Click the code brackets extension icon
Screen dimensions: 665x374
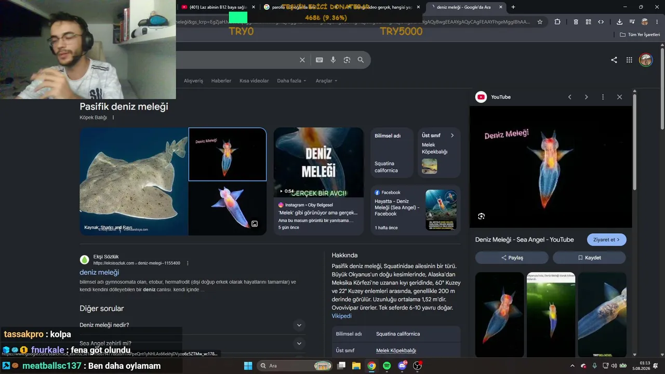pos(601,22)
